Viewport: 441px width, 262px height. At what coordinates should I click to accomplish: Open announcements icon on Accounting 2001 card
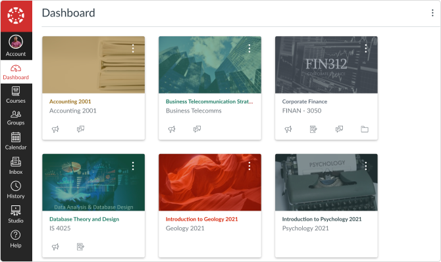(55, 129)
